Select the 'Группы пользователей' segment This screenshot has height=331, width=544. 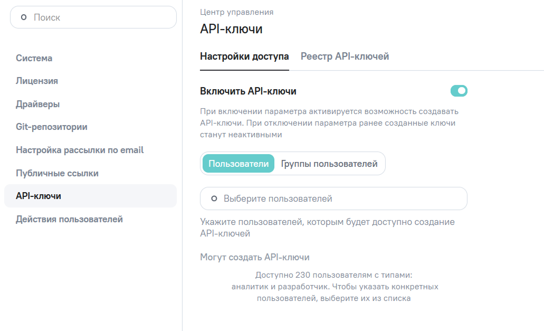pyautogui.click(x=329, y=164)
